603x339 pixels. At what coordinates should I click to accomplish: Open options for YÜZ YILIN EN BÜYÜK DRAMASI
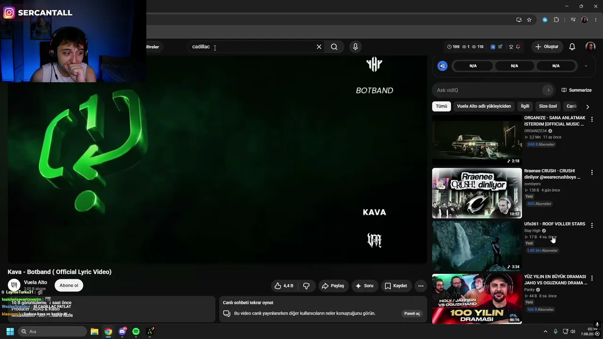(x=592, y=278)
